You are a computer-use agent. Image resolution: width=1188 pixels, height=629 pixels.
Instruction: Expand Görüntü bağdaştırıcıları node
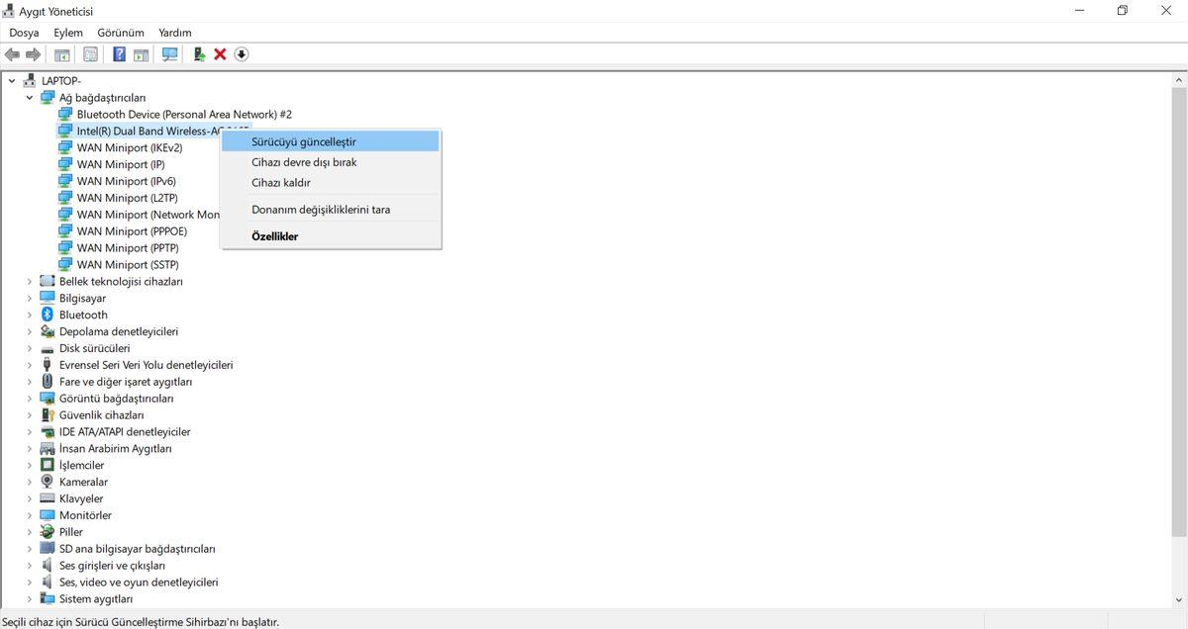pos(30,399)
